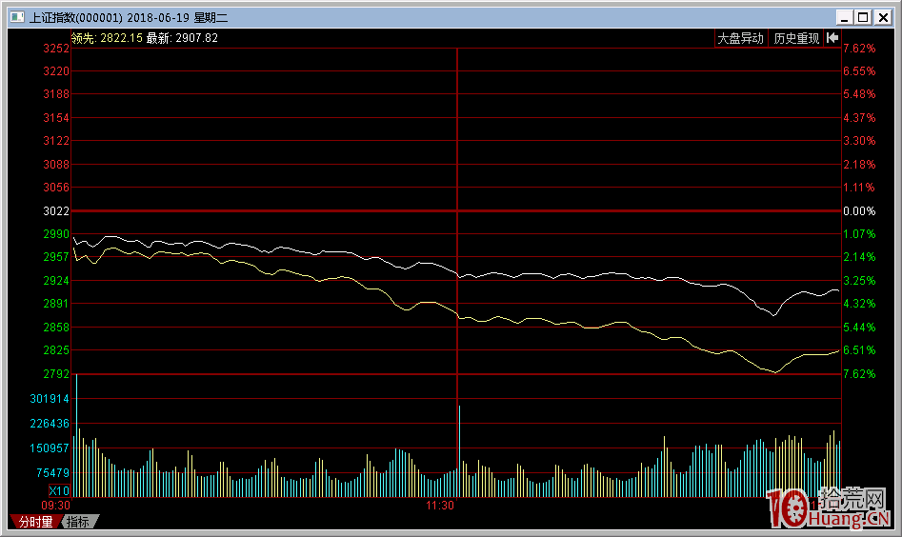This screenshot has height=537, width=902.
Task: Click the collapse arrow icon beside 历史重现
Action: click(832, 38)
